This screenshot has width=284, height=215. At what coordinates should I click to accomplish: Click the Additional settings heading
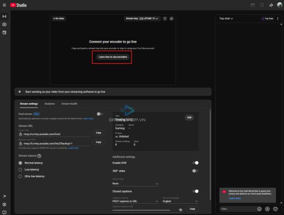[124, 157]
